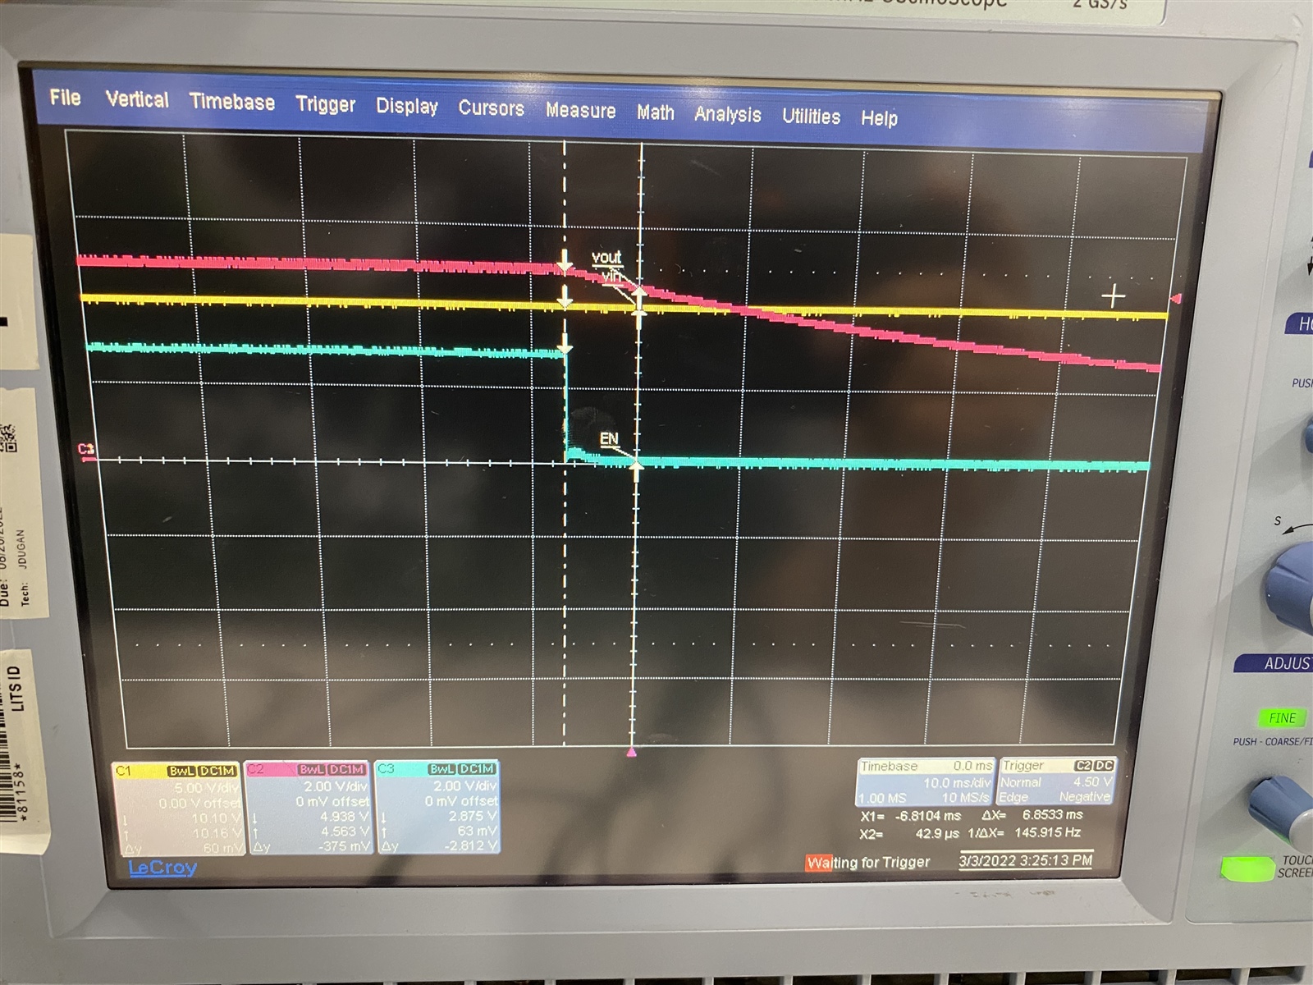Click the EN waveform label

[x=608, y=439]
